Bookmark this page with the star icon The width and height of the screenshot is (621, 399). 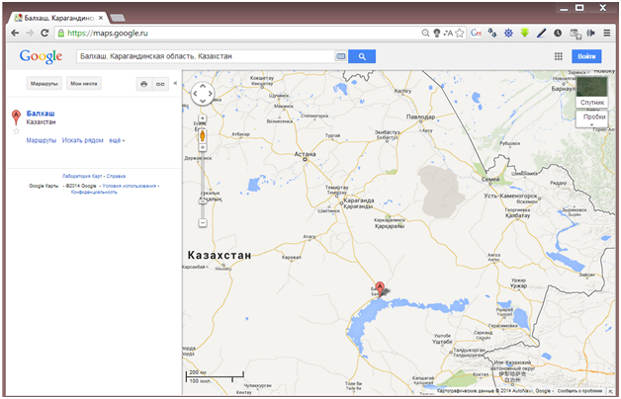pyautogui.click(x=460, y=33)
